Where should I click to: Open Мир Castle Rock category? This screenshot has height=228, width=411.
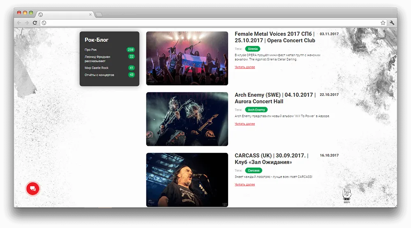pyautogui.click(x=97, y=68)
